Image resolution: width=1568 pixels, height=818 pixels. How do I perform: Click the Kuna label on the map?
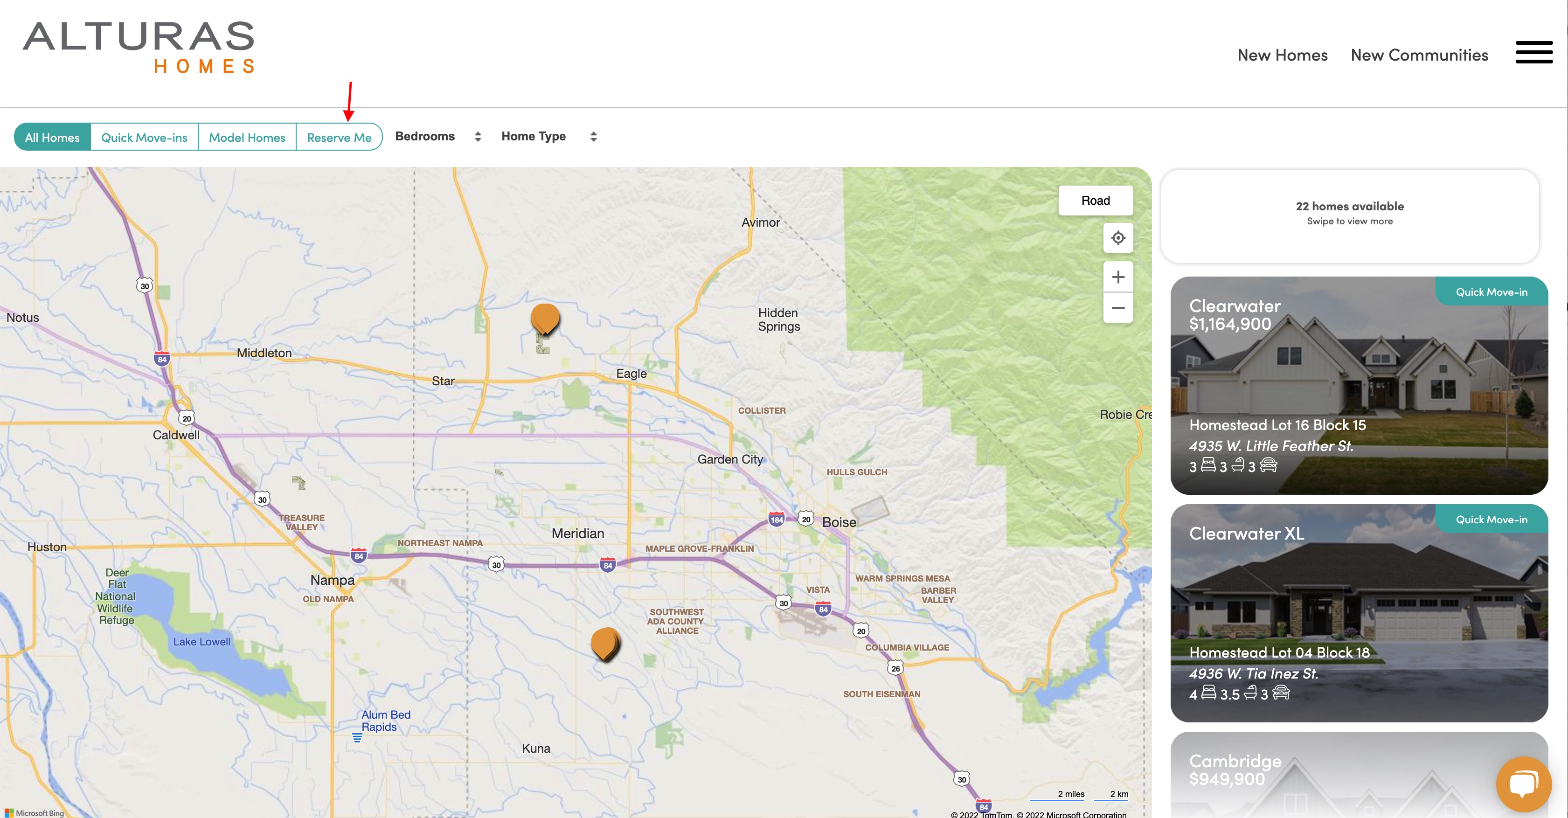coord(536,749)
